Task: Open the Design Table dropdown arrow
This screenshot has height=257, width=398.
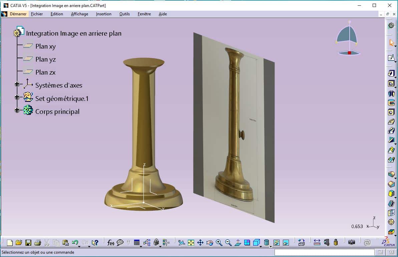Action: [141, 246]
